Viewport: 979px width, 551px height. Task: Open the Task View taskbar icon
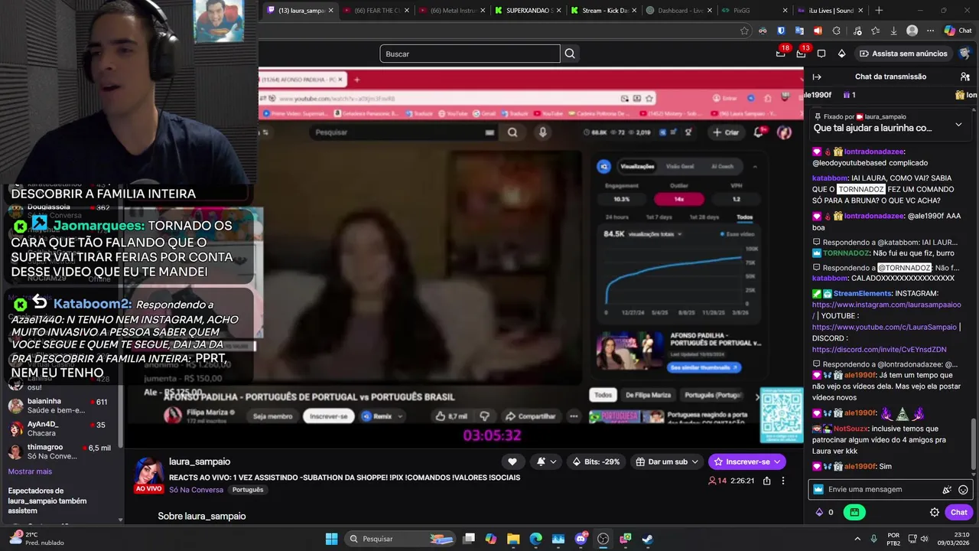point(469,539)
